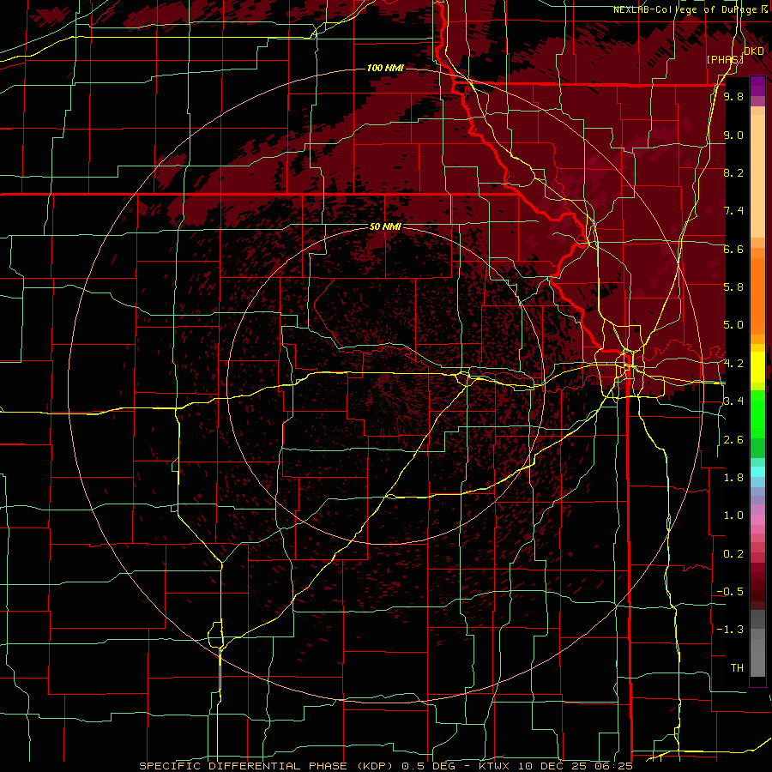
Task: Click the 5.8 value on color scale
Action: tap(733, 287)
